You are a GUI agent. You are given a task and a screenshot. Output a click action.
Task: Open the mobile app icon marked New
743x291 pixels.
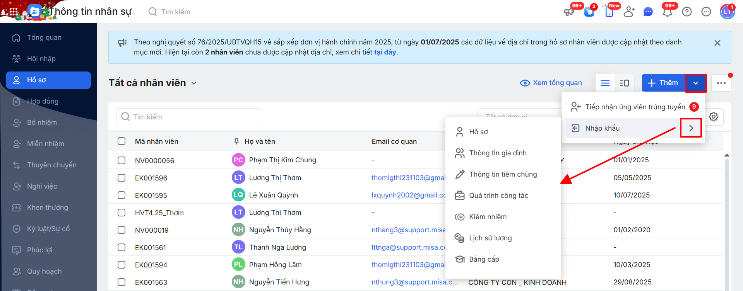(609, 12)
